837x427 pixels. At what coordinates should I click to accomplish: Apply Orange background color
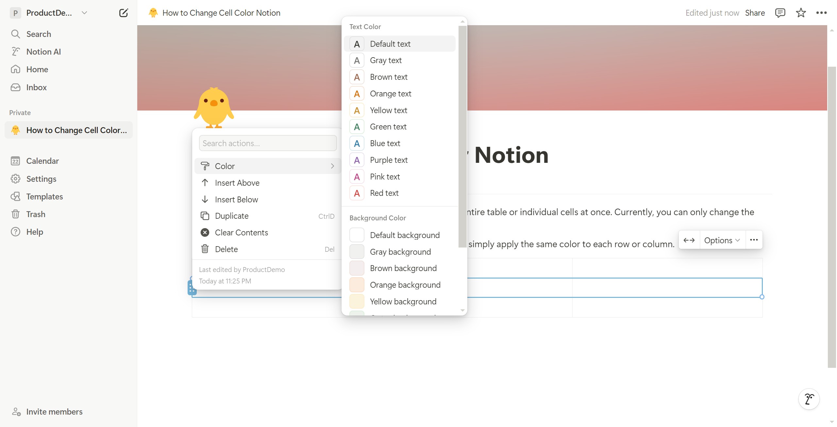click(x=399, y=285)
